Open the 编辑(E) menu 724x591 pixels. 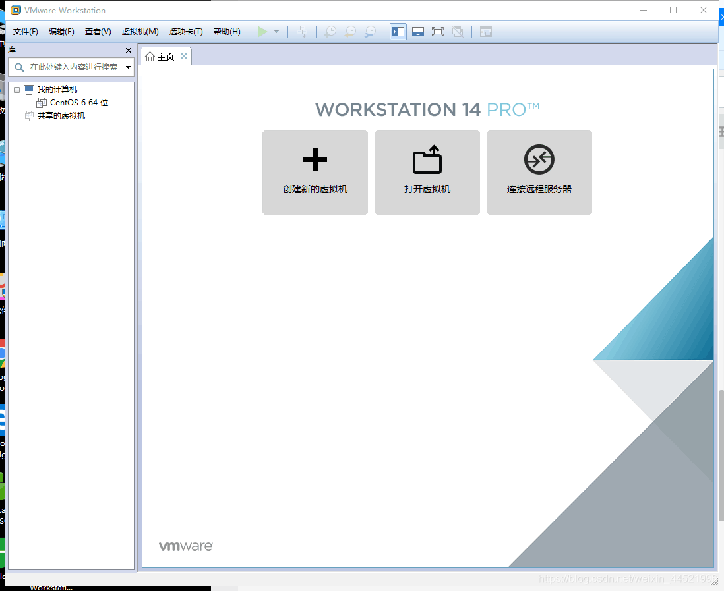61,32
